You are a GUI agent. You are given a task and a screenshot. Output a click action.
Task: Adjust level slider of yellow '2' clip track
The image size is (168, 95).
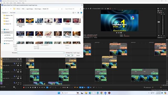18,65
